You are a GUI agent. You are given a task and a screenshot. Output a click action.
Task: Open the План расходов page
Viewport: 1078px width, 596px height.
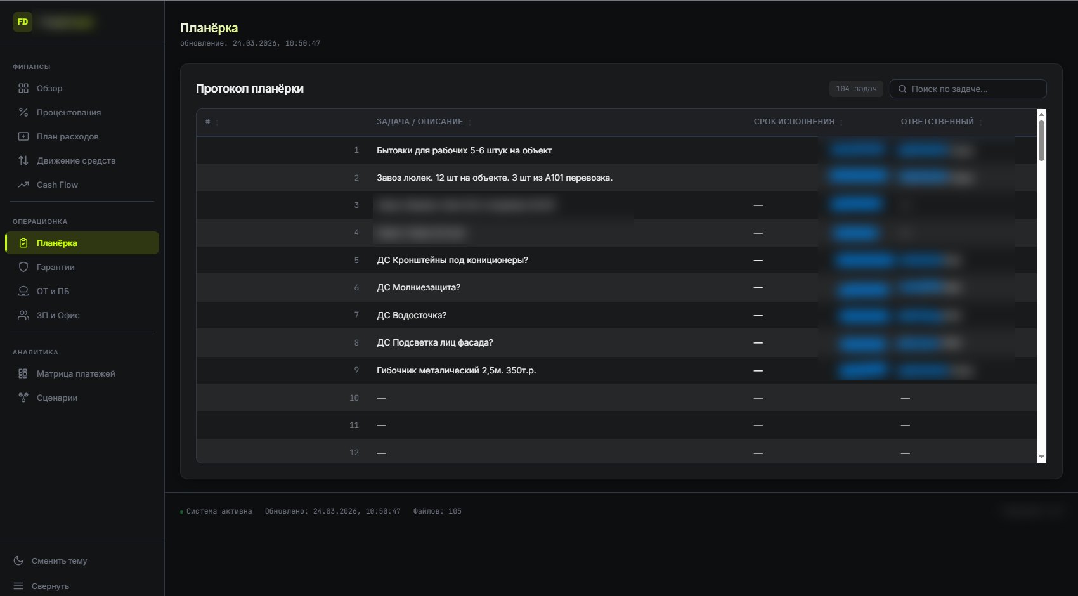coord(82,136)
